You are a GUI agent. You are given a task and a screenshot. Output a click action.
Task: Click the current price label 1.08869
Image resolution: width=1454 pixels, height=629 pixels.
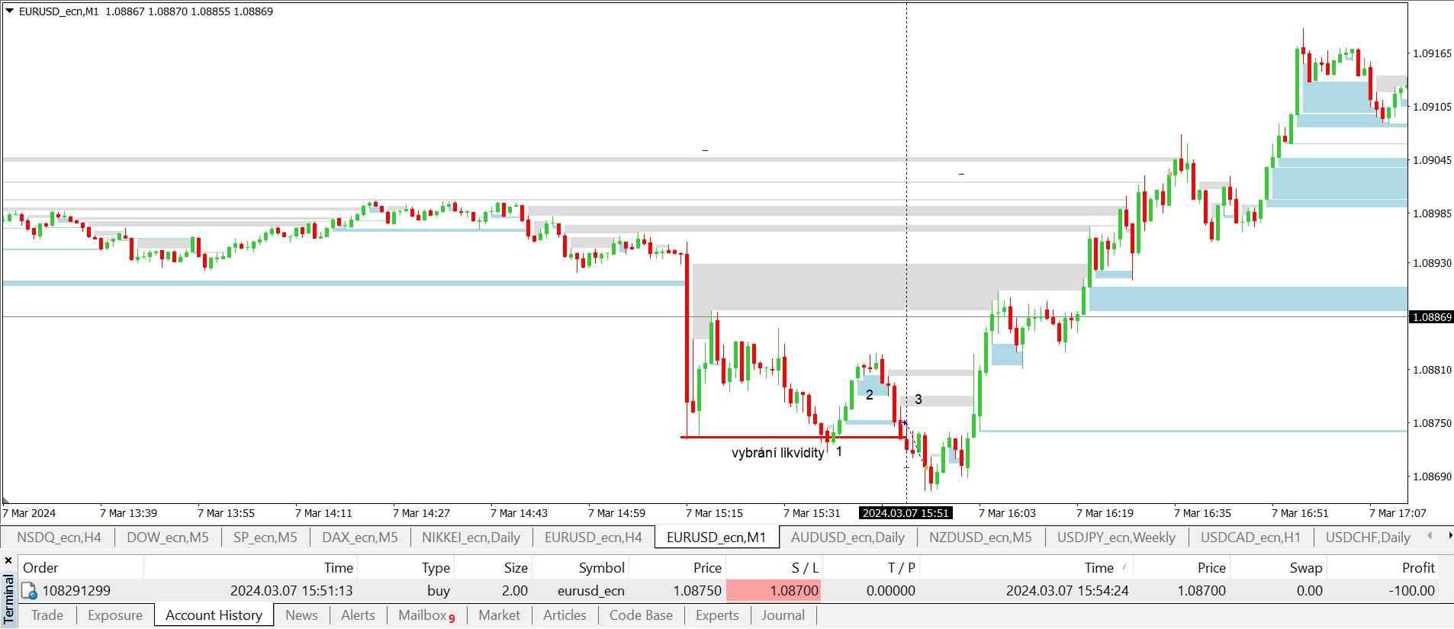tap(1431, 316)
